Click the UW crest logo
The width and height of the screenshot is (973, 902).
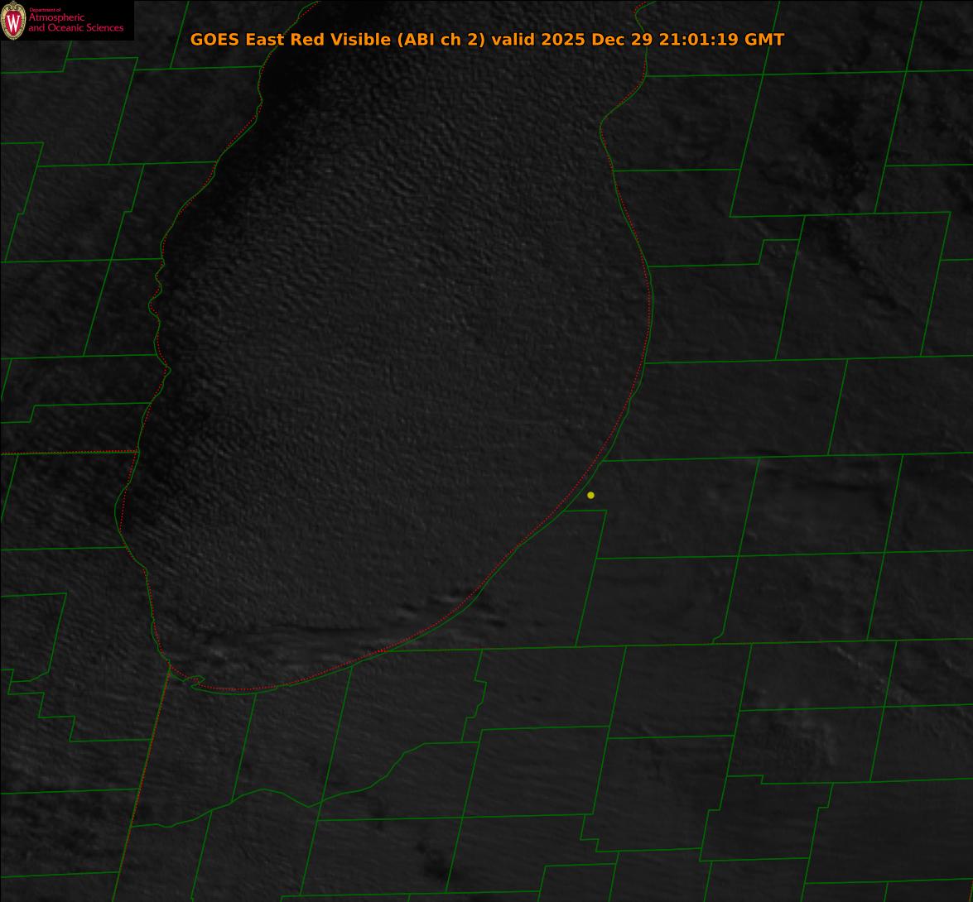pyautogui.click(x=13, y=21)
